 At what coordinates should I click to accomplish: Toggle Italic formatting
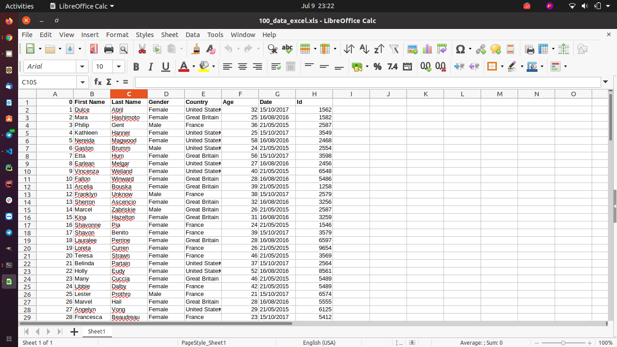[x=151, y=66]
